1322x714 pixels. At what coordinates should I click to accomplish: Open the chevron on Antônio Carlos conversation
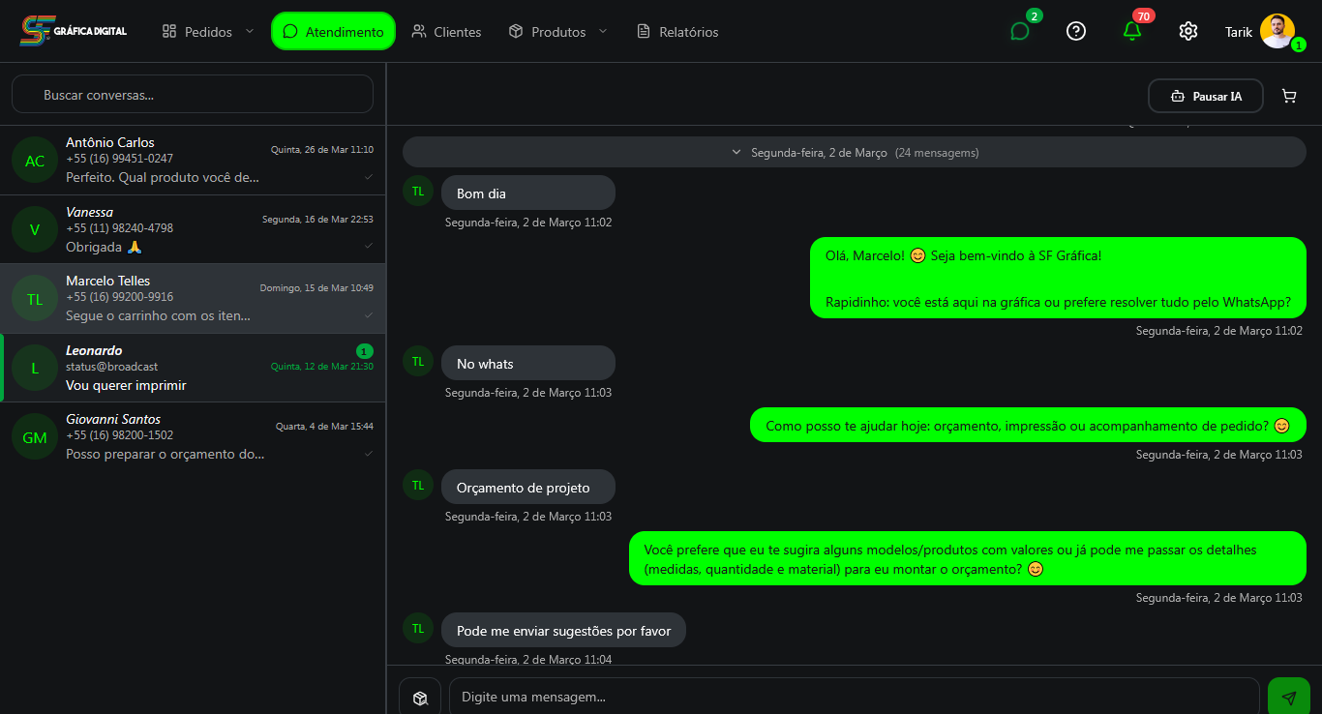click(369, 179)
